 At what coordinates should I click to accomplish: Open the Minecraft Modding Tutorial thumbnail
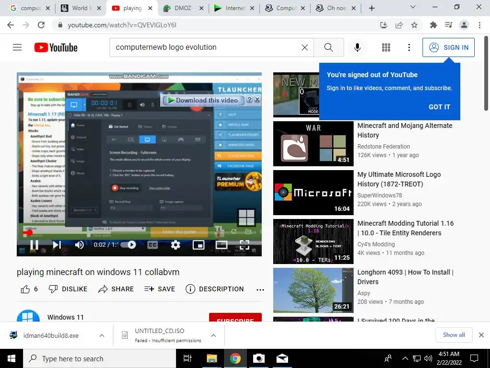click(x=313, y=241)
